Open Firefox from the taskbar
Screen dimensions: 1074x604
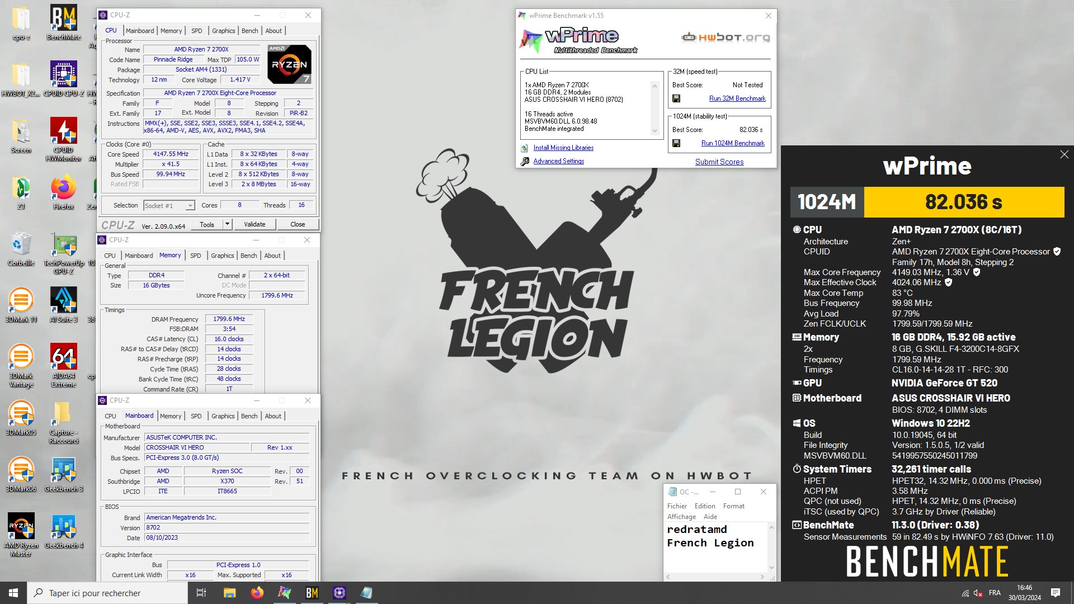[x=257, y=593]
